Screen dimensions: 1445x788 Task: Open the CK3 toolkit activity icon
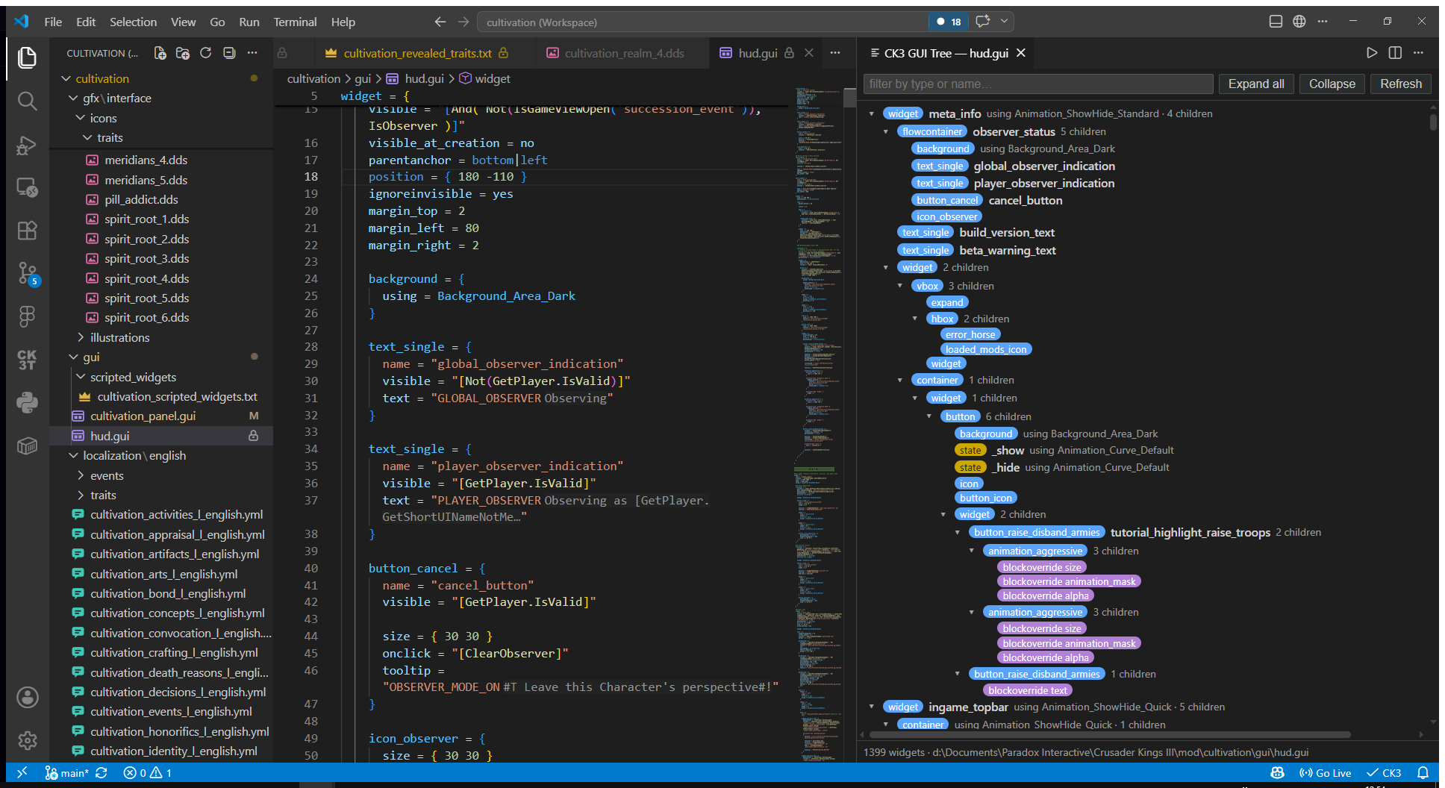click(x=28, y=360)
